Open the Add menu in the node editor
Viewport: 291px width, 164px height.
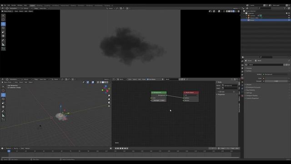139,79
